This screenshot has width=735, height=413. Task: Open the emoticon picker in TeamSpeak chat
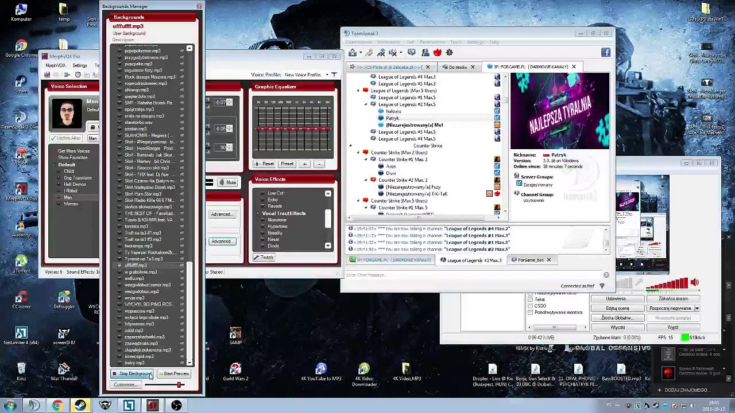pos(606,275)
